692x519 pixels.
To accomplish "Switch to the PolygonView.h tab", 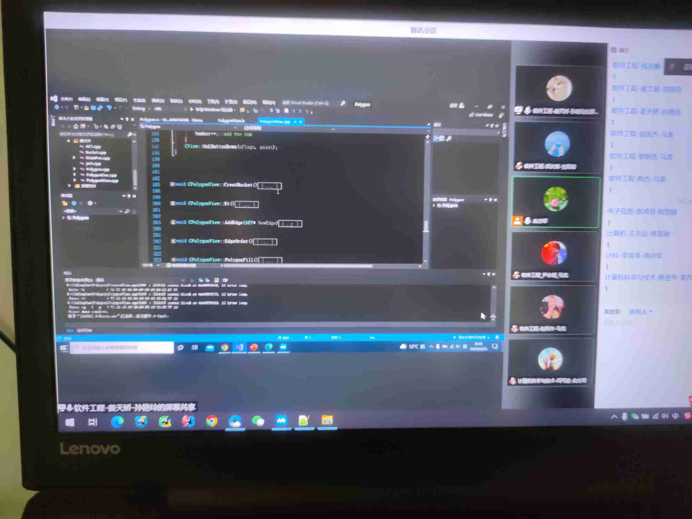I will 231,121.
